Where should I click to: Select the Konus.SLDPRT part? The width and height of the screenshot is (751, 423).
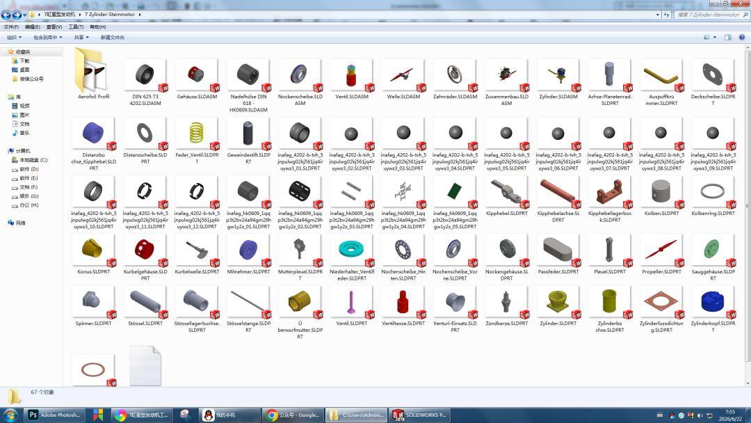click(x=93, y=254)
